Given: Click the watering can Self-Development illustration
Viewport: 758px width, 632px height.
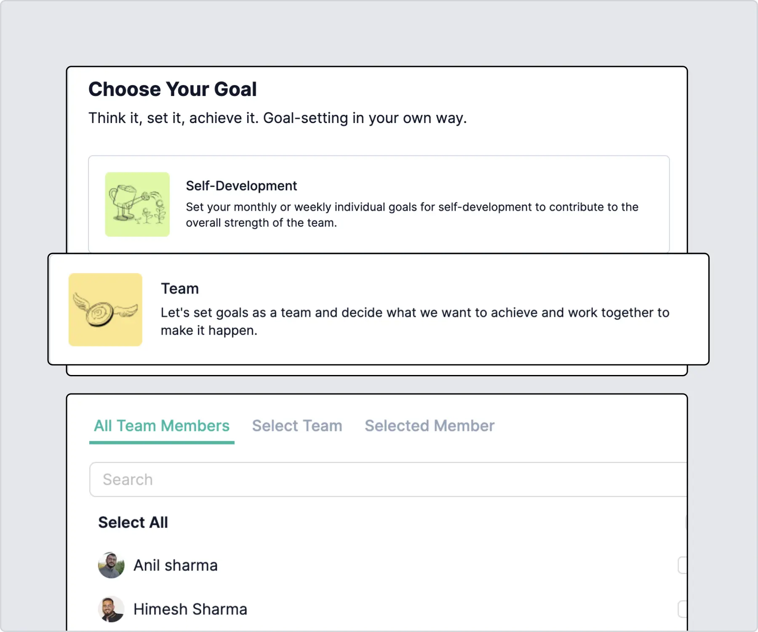Looking at the screenshot, I should point(137,204).
